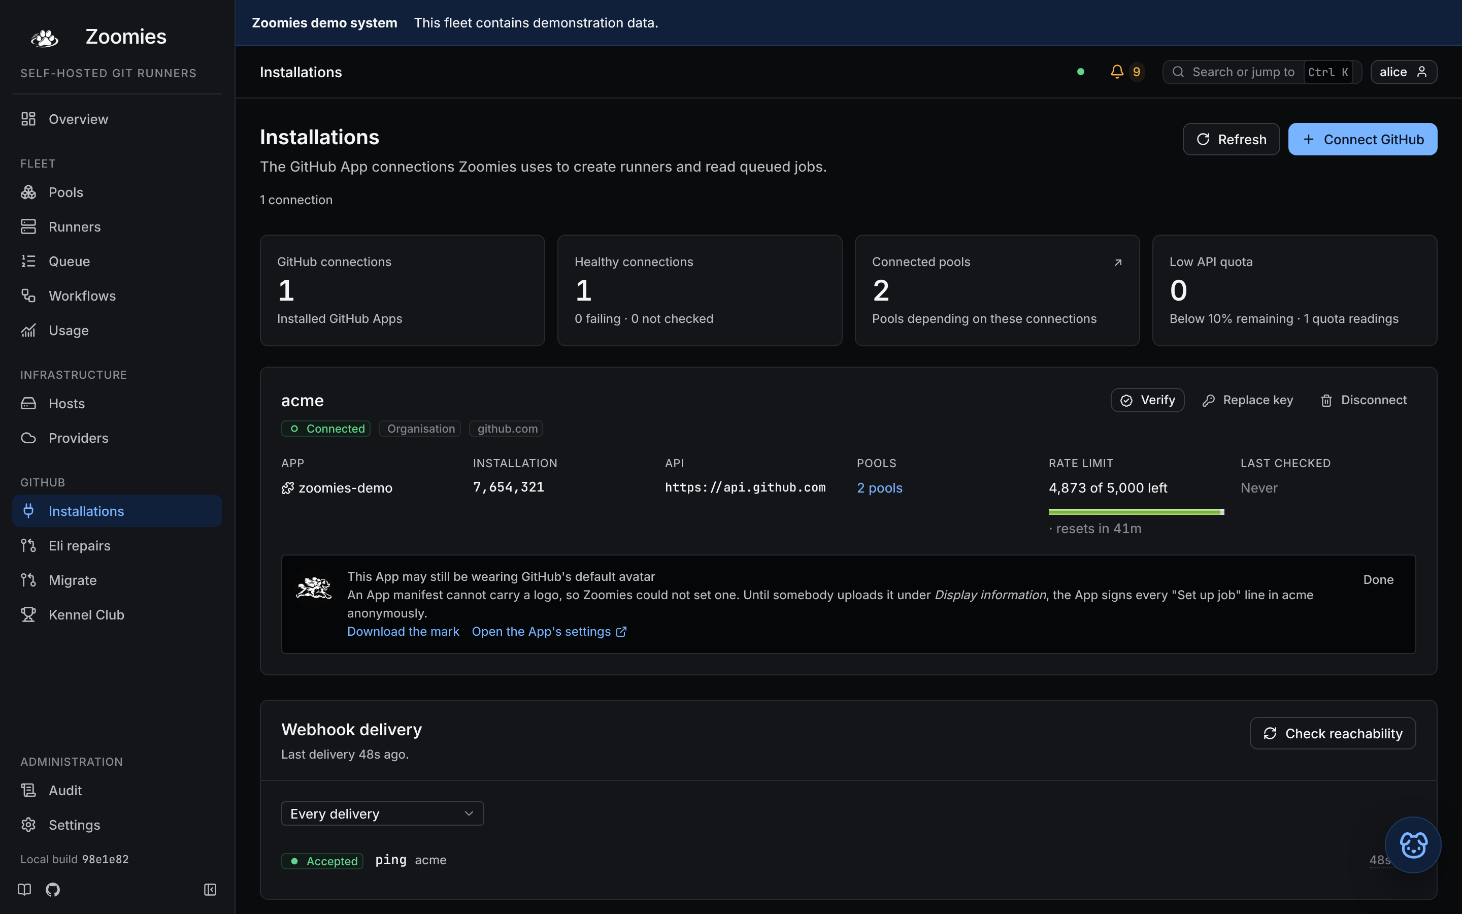Click Check reachability button

click(1333, 733)
